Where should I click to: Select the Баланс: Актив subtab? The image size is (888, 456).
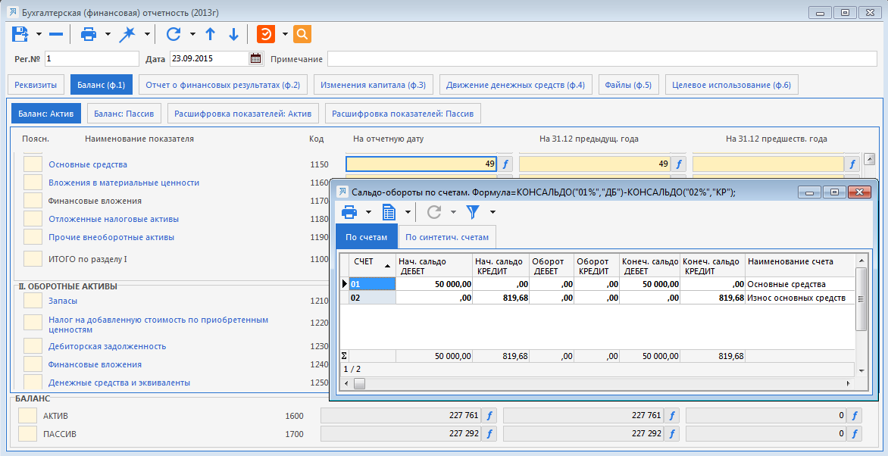pyautogui.click(x=46, y=114)
